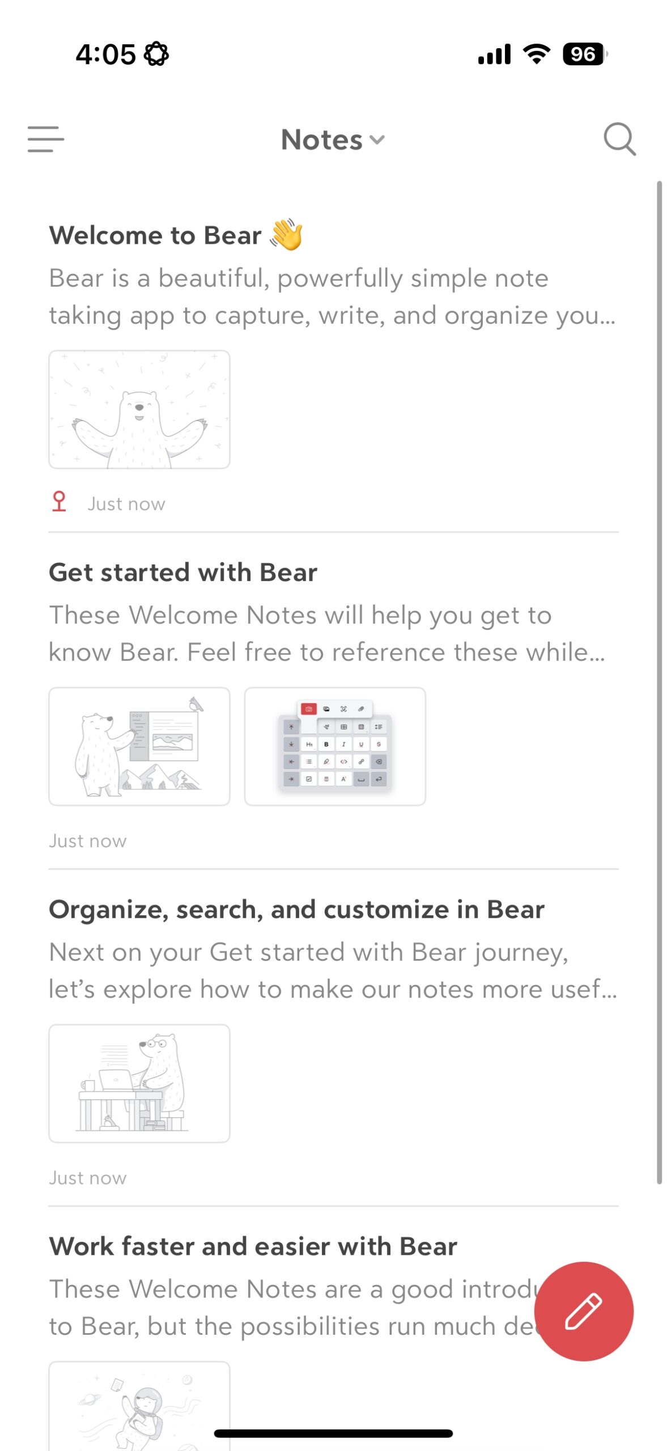Tap the home indicator bar
The image size is (667, 1451).
(333, 1433)
